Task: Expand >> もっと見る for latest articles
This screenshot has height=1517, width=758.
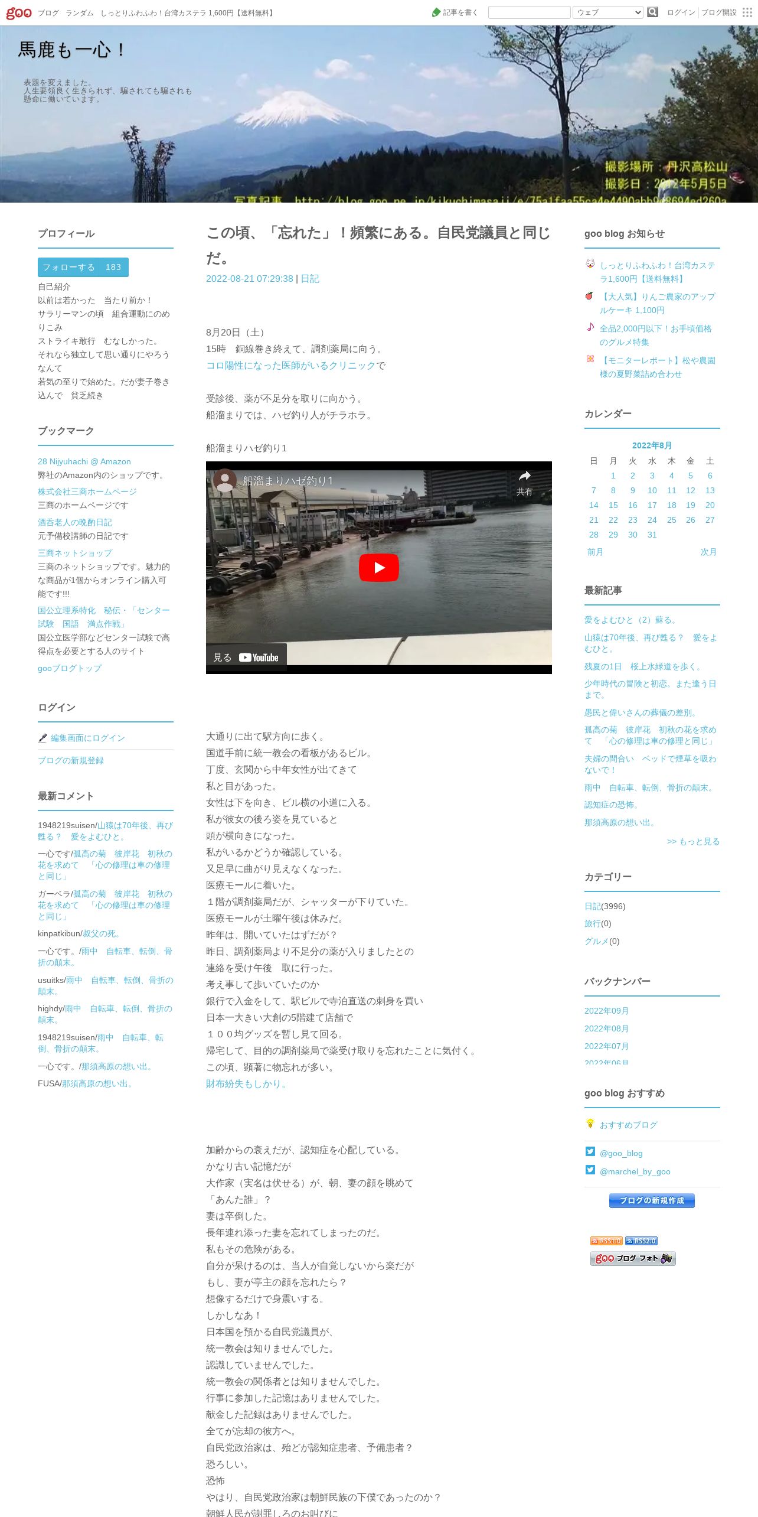Action: pyautogui.click(x=693, y=841)
